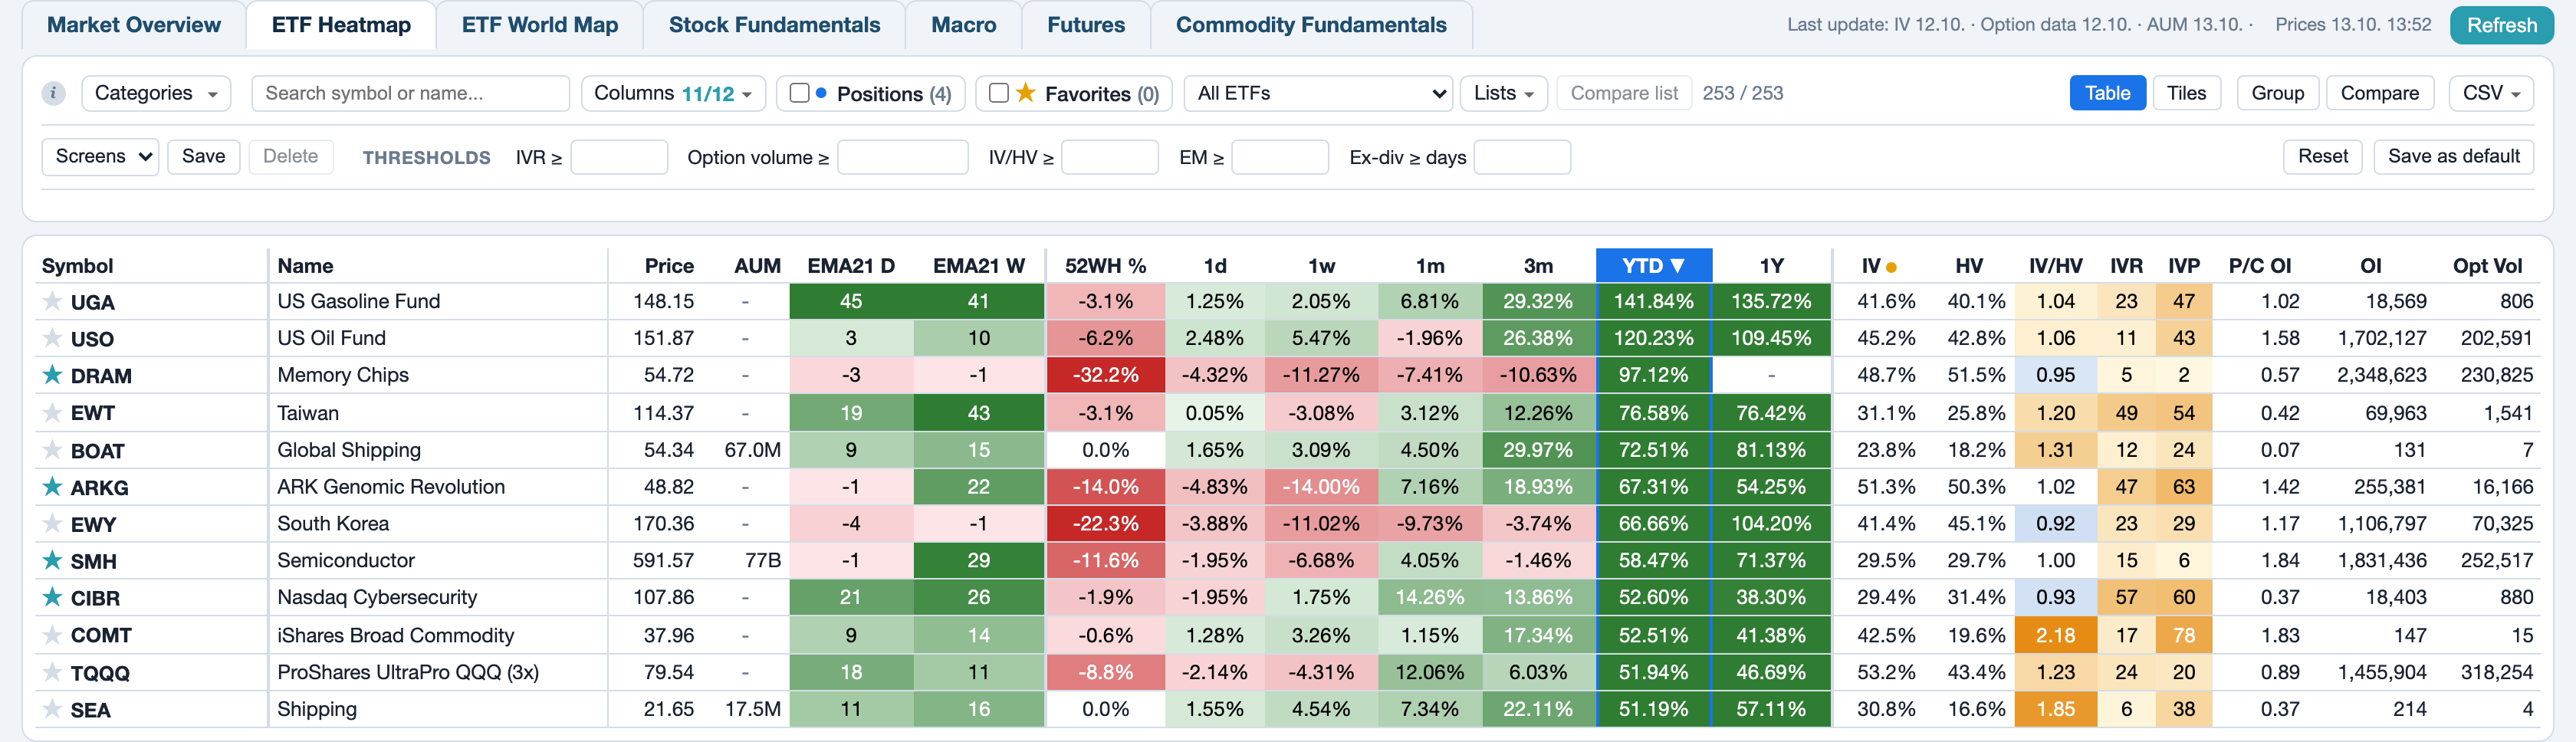Click the DRAM 52WH cell -32.2%
Viewport: 2576px width, 742px height.
point(1105,375)
